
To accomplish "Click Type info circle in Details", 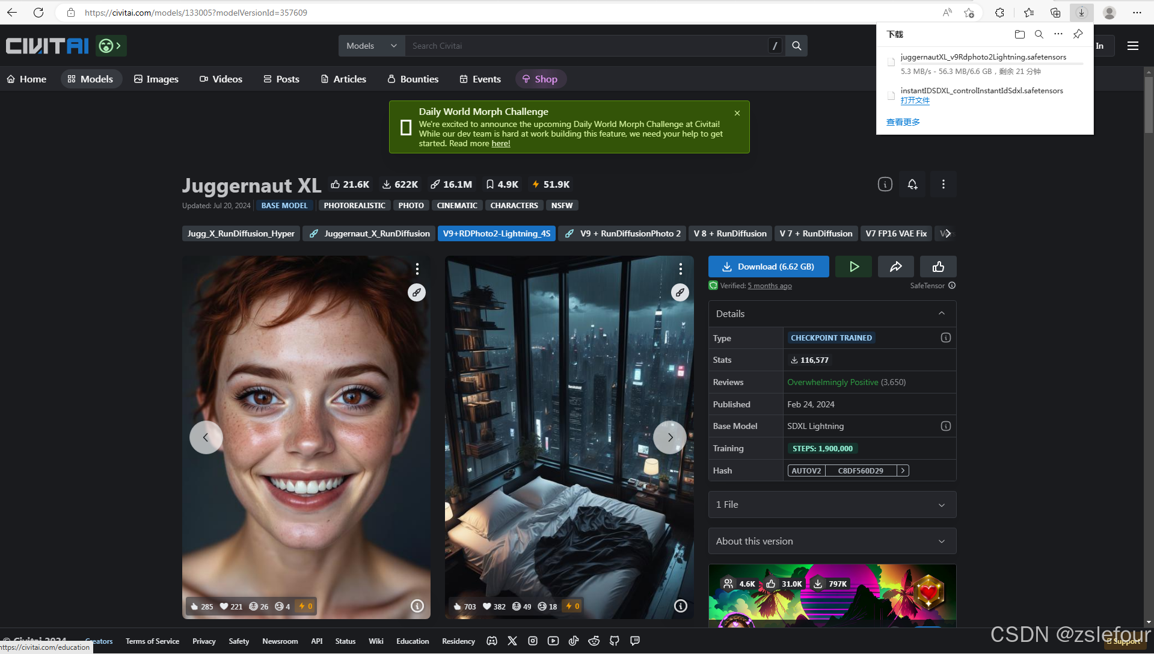I will pyautogui.click(x=945, y=338).
